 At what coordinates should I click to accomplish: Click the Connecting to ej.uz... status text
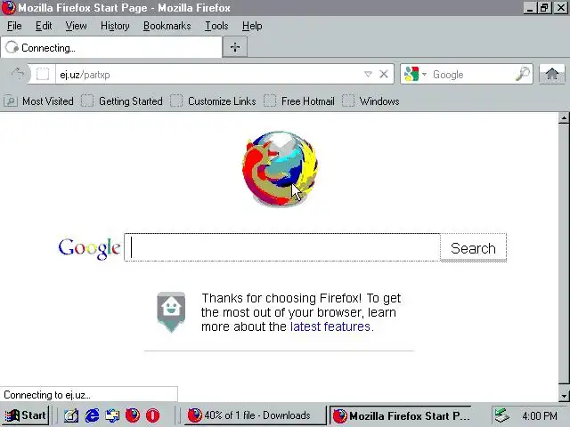coord(47,395)
